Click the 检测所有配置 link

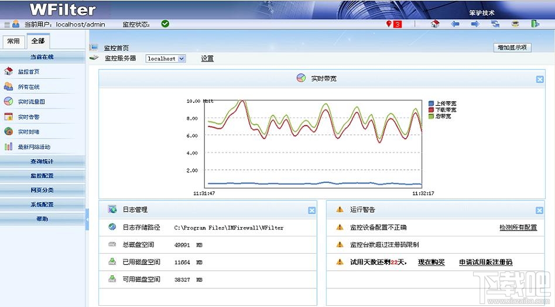(x=518, y=227)
